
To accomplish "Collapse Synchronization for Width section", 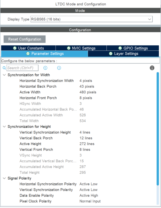I will pos(4,75).
